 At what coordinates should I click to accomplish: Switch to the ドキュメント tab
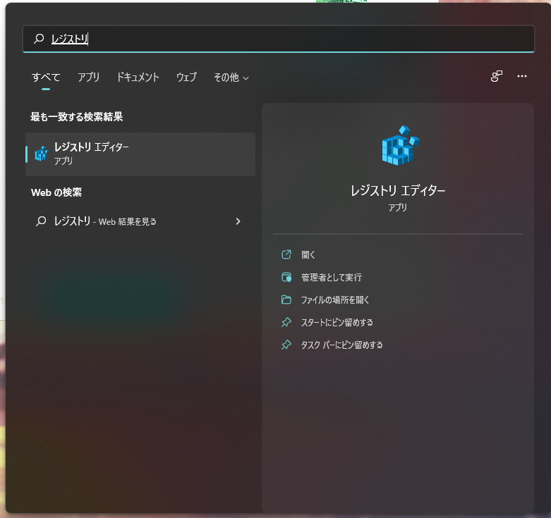(x=138, y=77)
